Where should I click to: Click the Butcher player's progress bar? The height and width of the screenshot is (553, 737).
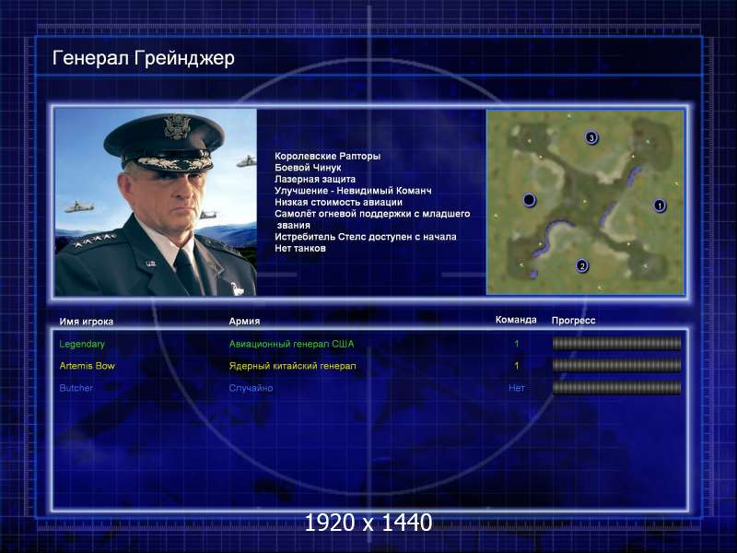(616, 388)
